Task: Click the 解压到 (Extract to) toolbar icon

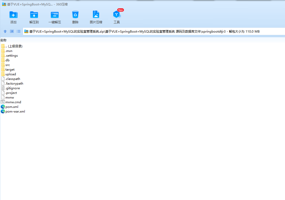Action: coord(34,15)
